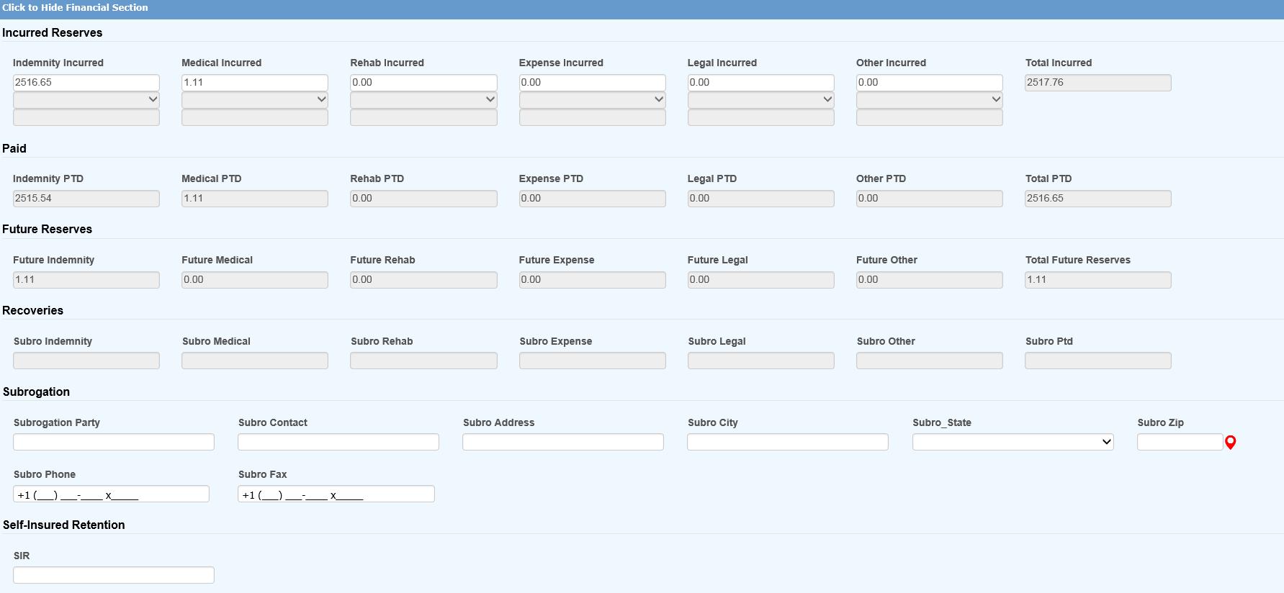Screen dimensions: 1284x593
Task: Collapse the financial section via header bar
Action: tap(75, 8)
